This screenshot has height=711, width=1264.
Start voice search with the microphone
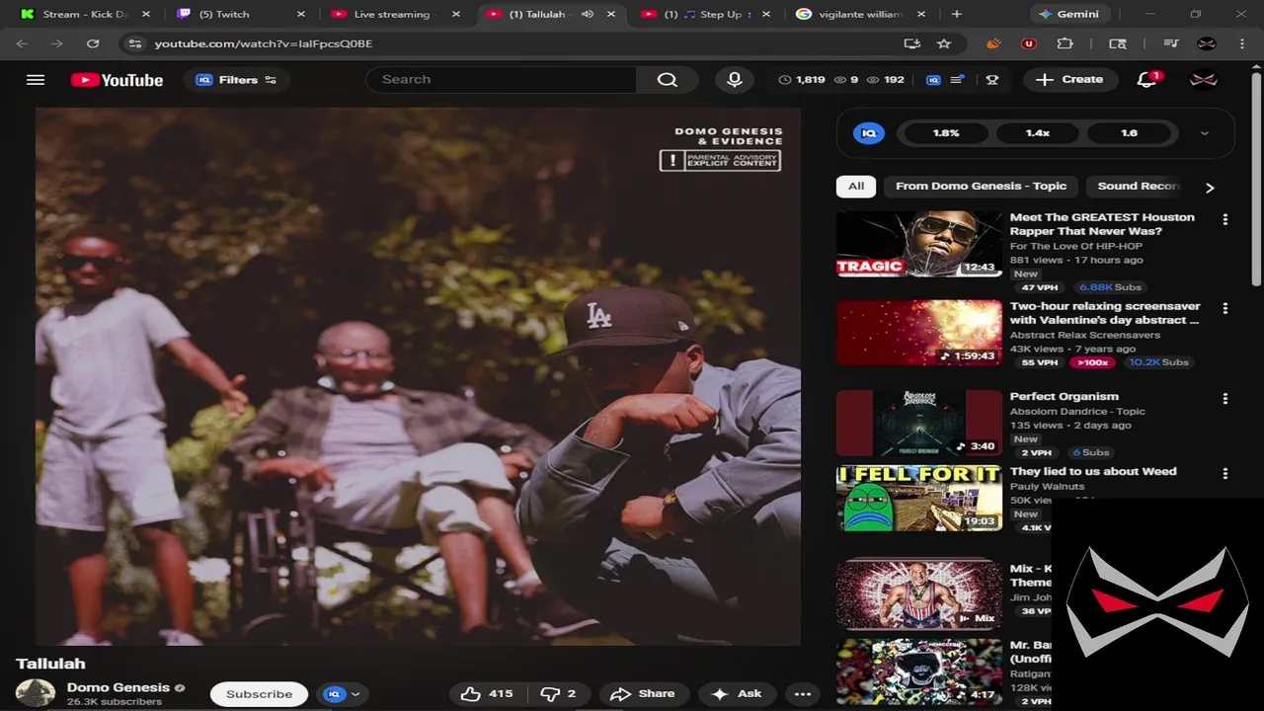pos(734,79)
